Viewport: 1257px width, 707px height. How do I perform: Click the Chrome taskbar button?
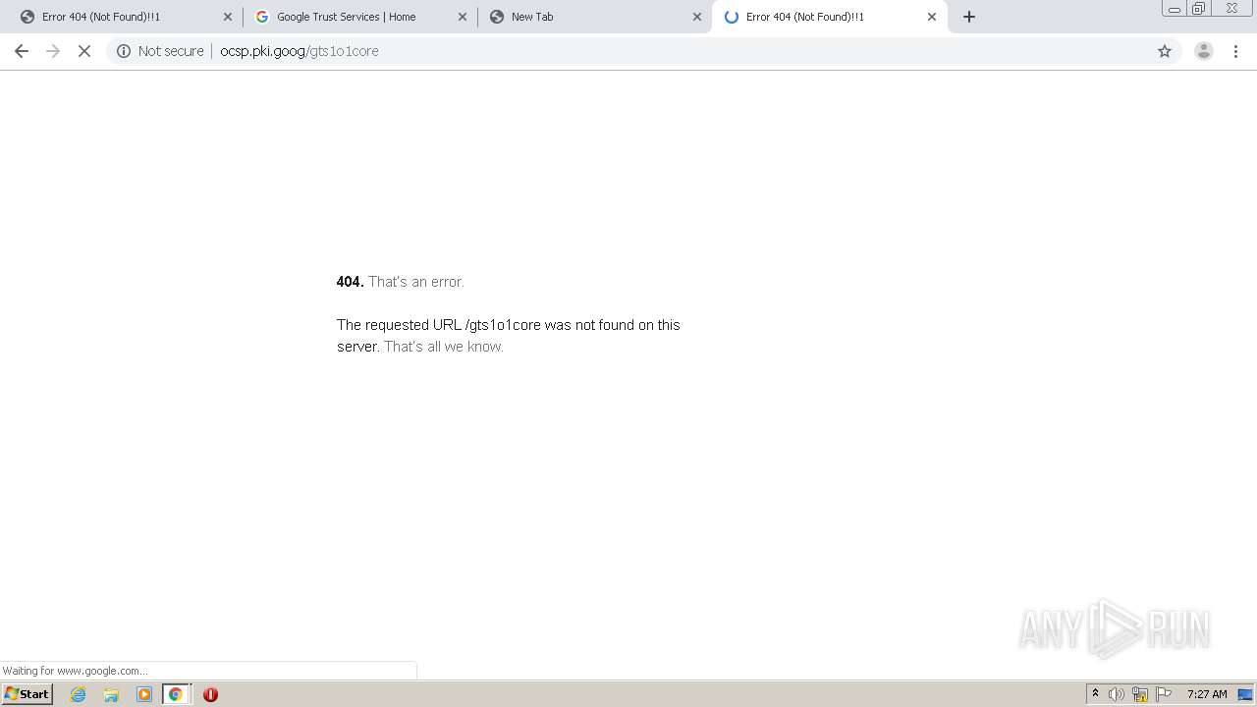click(x=176, y=694)
